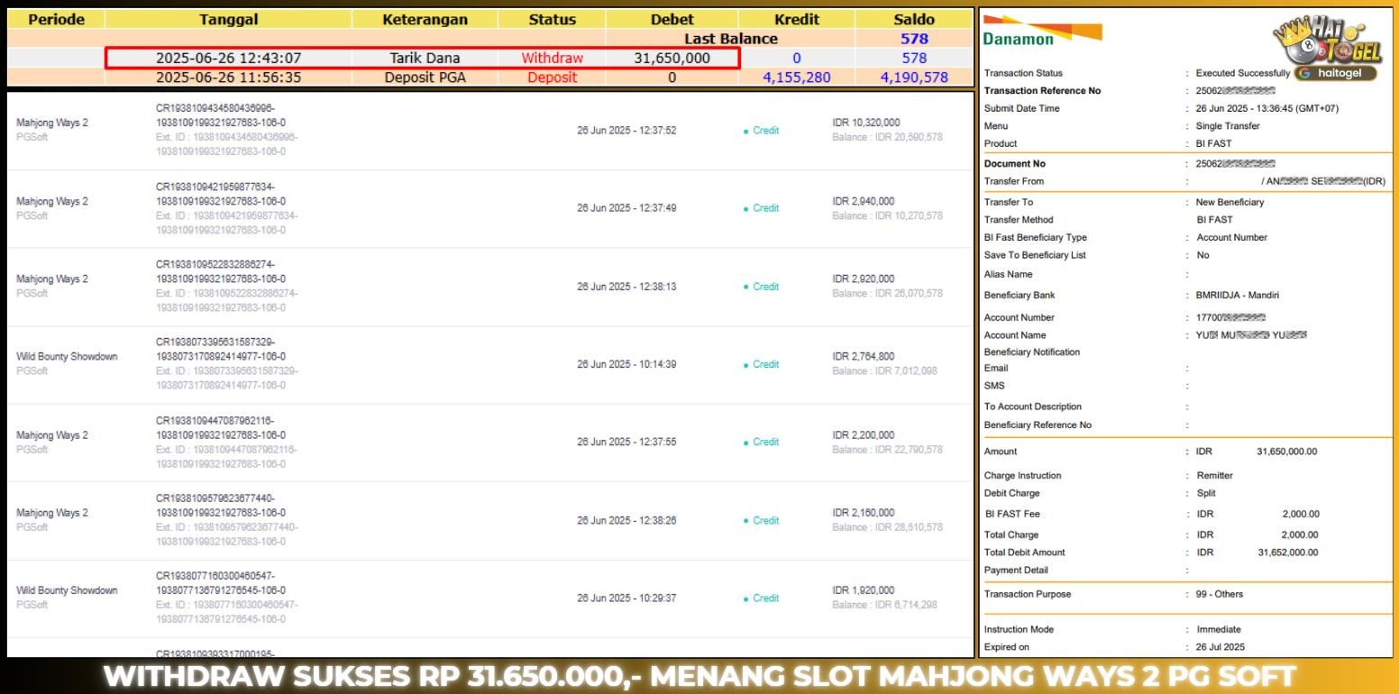Select the IDR 2,920,000 credit amount
This screenshot has height=694, width=1399.
864,279
